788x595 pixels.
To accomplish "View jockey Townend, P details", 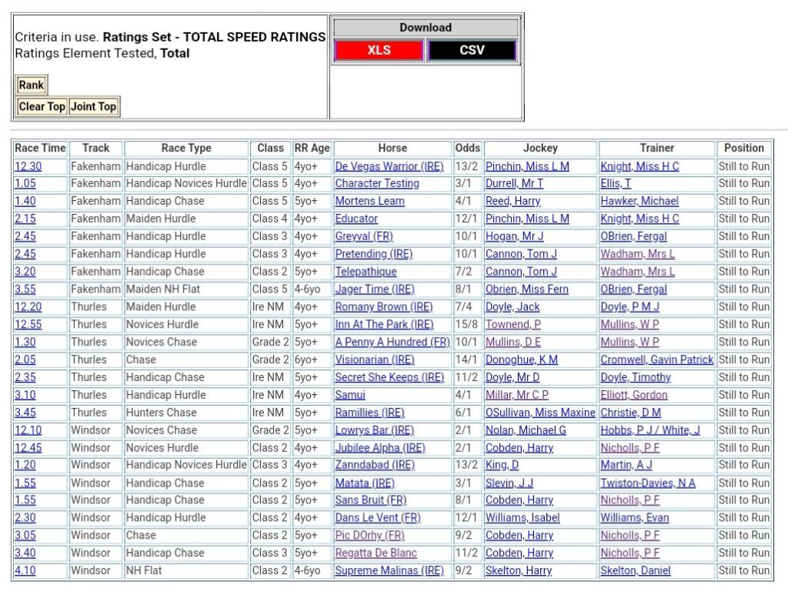I will click(x=513, y=325).
